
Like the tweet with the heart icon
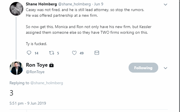(74, 53)
